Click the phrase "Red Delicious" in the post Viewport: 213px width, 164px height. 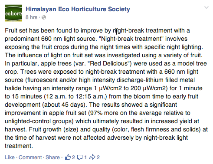(x=109, y=63)
